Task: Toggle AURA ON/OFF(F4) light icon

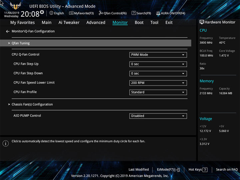Action: [x=158, y=13]
